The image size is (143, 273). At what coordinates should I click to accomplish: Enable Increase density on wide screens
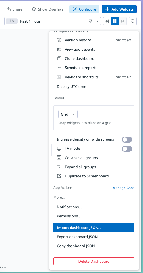(x=127, y=139)
